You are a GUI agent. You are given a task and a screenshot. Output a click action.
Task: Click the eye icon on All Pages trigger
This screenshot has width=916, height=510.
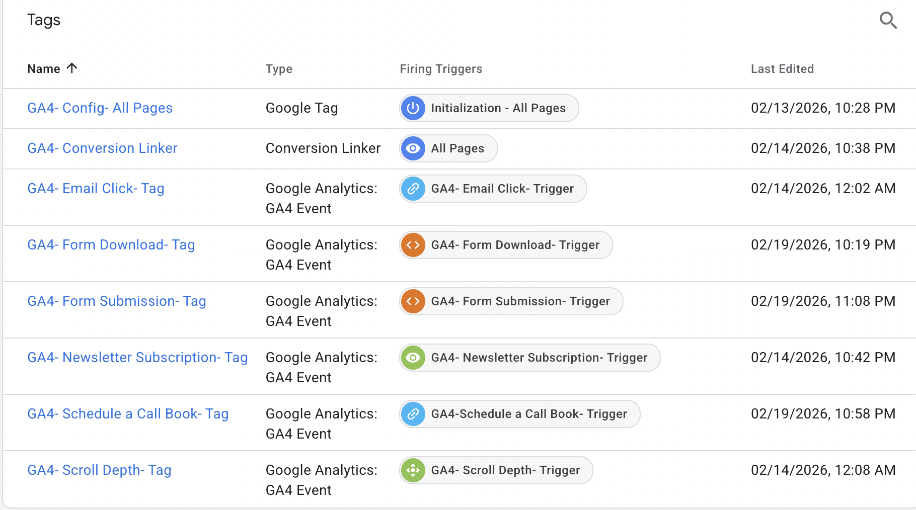point(413,148)
